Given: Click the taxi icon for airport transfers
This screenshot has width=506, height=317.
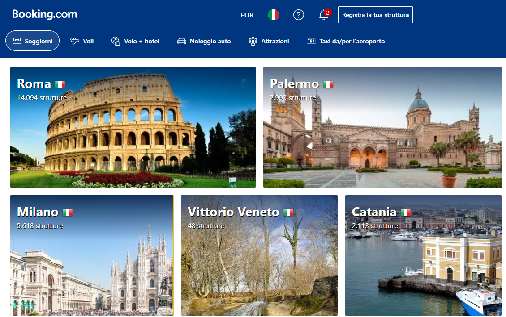Looking at the screenshot, I should (311, 41).
